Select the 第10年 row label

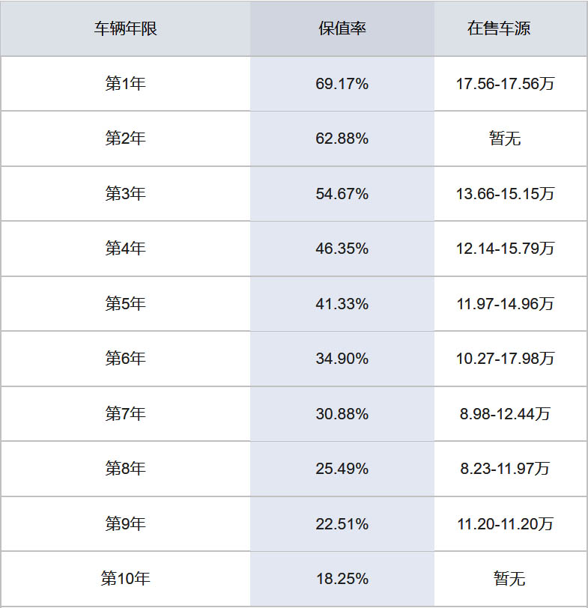[x=125, y=579]
